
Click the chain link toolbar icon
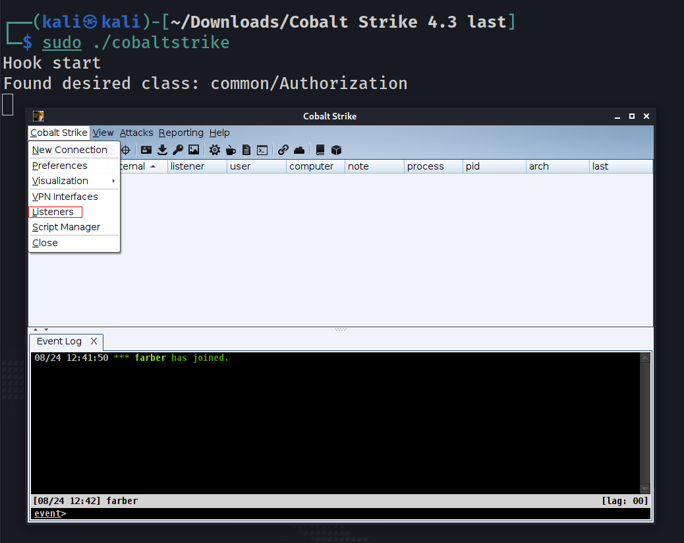pyautogui.click(x=283, y=150)
